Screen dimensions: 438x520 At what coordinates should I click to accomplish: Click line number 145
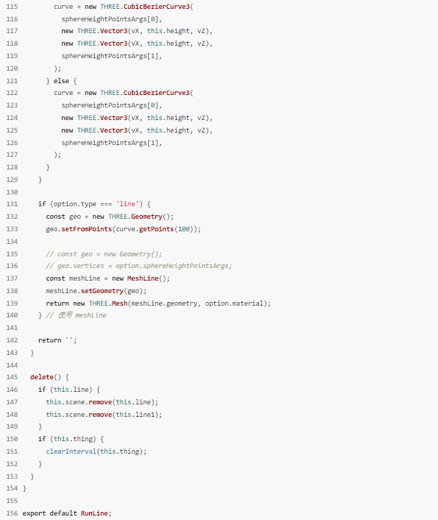(x=12, y=377)
